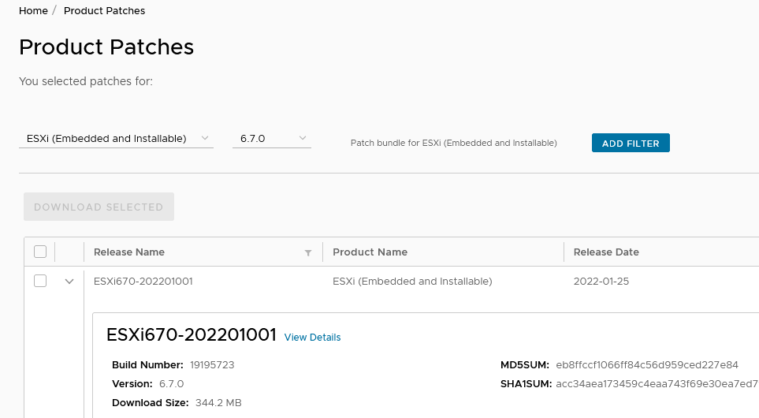Open the View Details link
This screenshot has height=418, width=759.
pos(312,338)
